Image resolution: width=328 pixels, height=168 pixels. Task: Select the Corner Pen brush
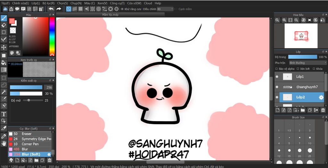[x=29, y=144]
